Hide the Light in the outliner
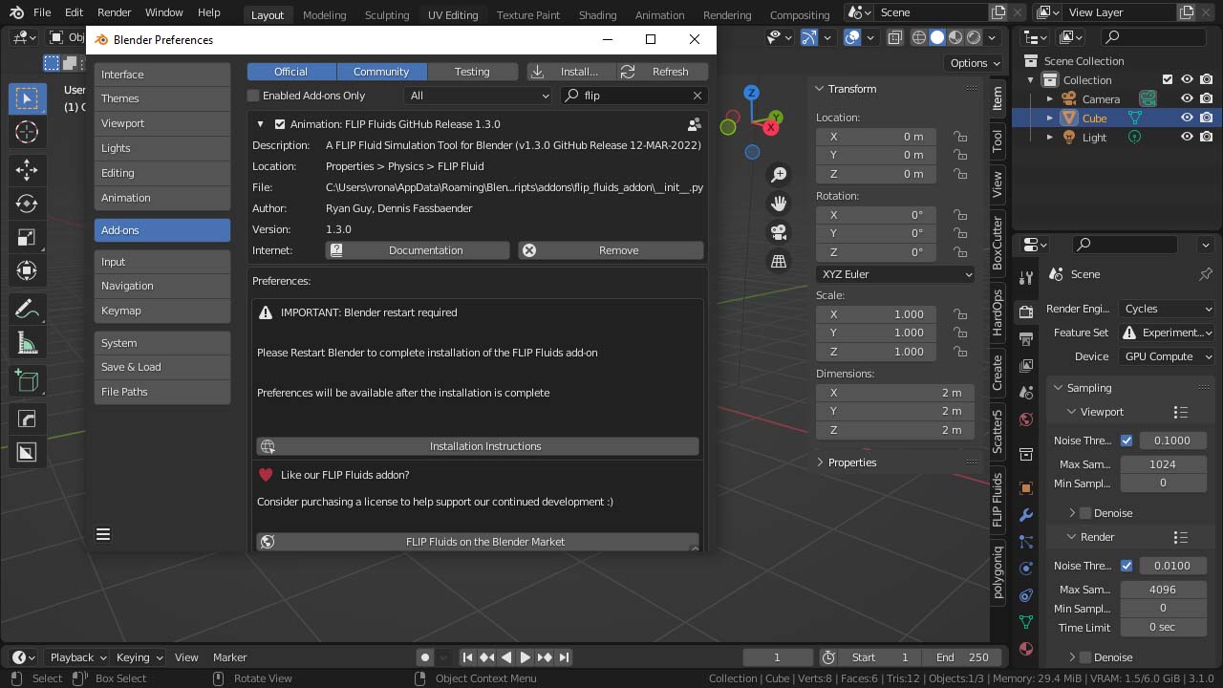Screen dimensions: 1223x688 click(1188, 138)
